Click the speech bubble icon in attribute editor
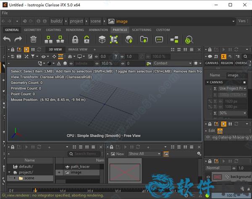Screen dimensions: 252x199 (210, 56)
